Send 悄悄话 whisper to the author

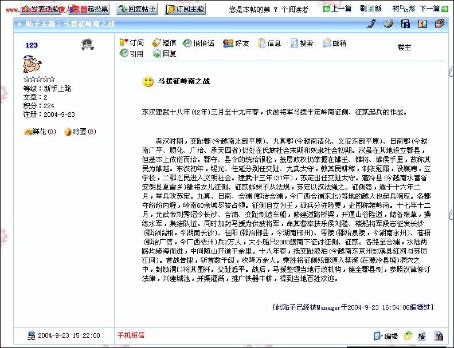(198, 43)
